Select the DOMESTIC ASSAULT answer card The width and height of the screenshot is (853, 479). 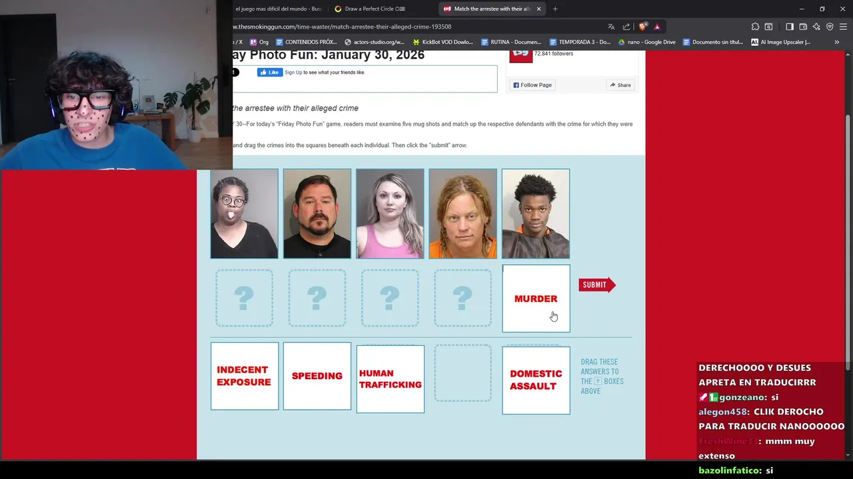pyautogui.click(x=536, y=380)
